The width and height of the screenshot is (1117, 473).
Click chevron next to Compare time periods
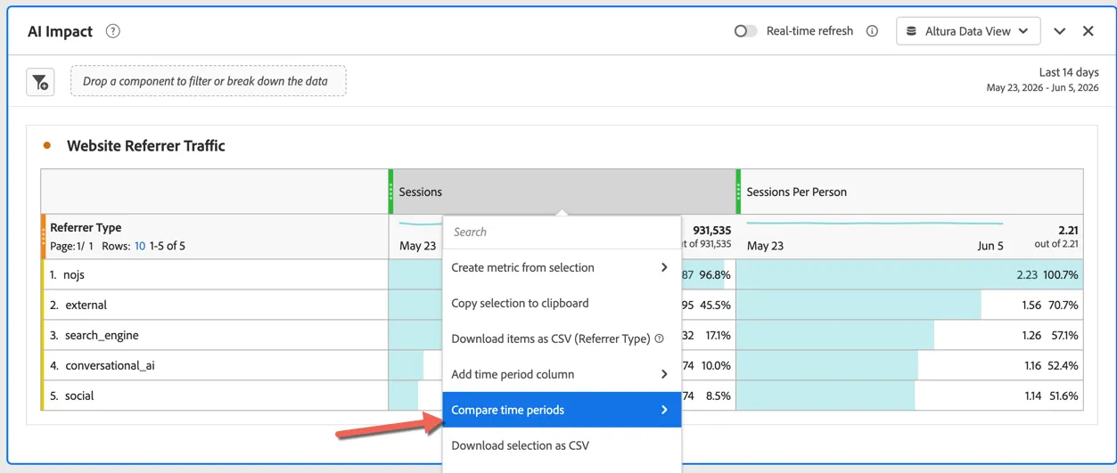click(664, 410)
